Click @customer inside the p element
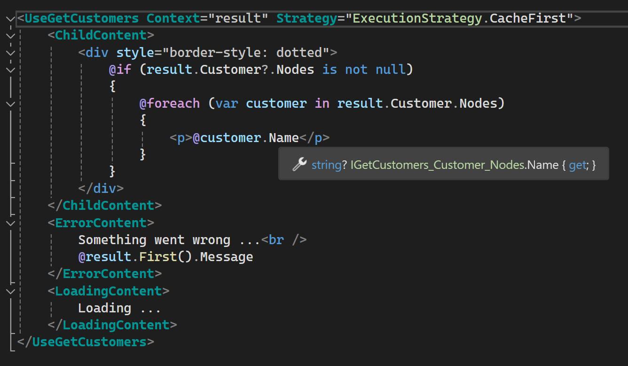The width and height of the screenshot is (628, 366). tap(227, 138)
